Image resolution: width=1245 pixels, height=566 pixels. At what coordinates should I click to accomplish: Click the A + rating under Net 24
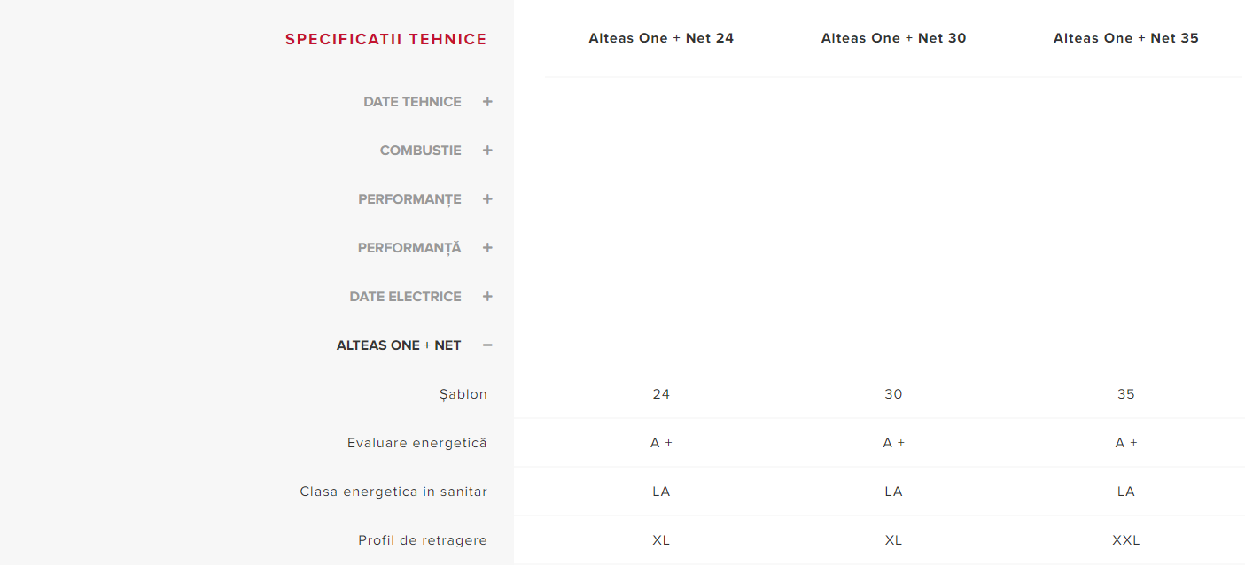[661, 443]
